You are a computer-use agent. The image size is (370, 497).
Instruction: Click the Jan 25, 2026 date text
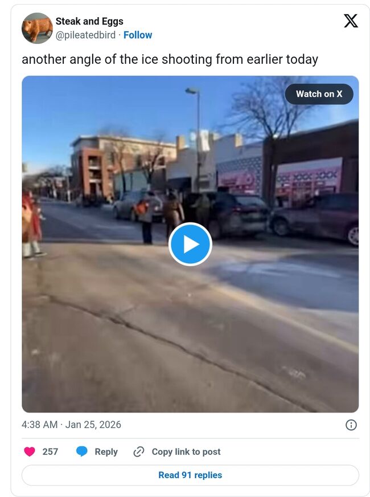[93, 425]
